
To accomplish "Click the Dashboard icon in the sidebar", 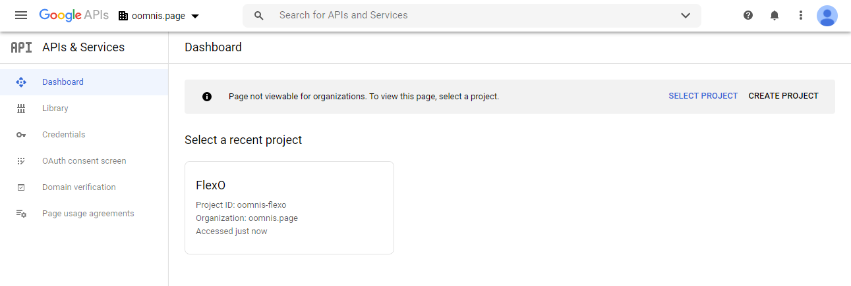I will click(x=21, y=82).
